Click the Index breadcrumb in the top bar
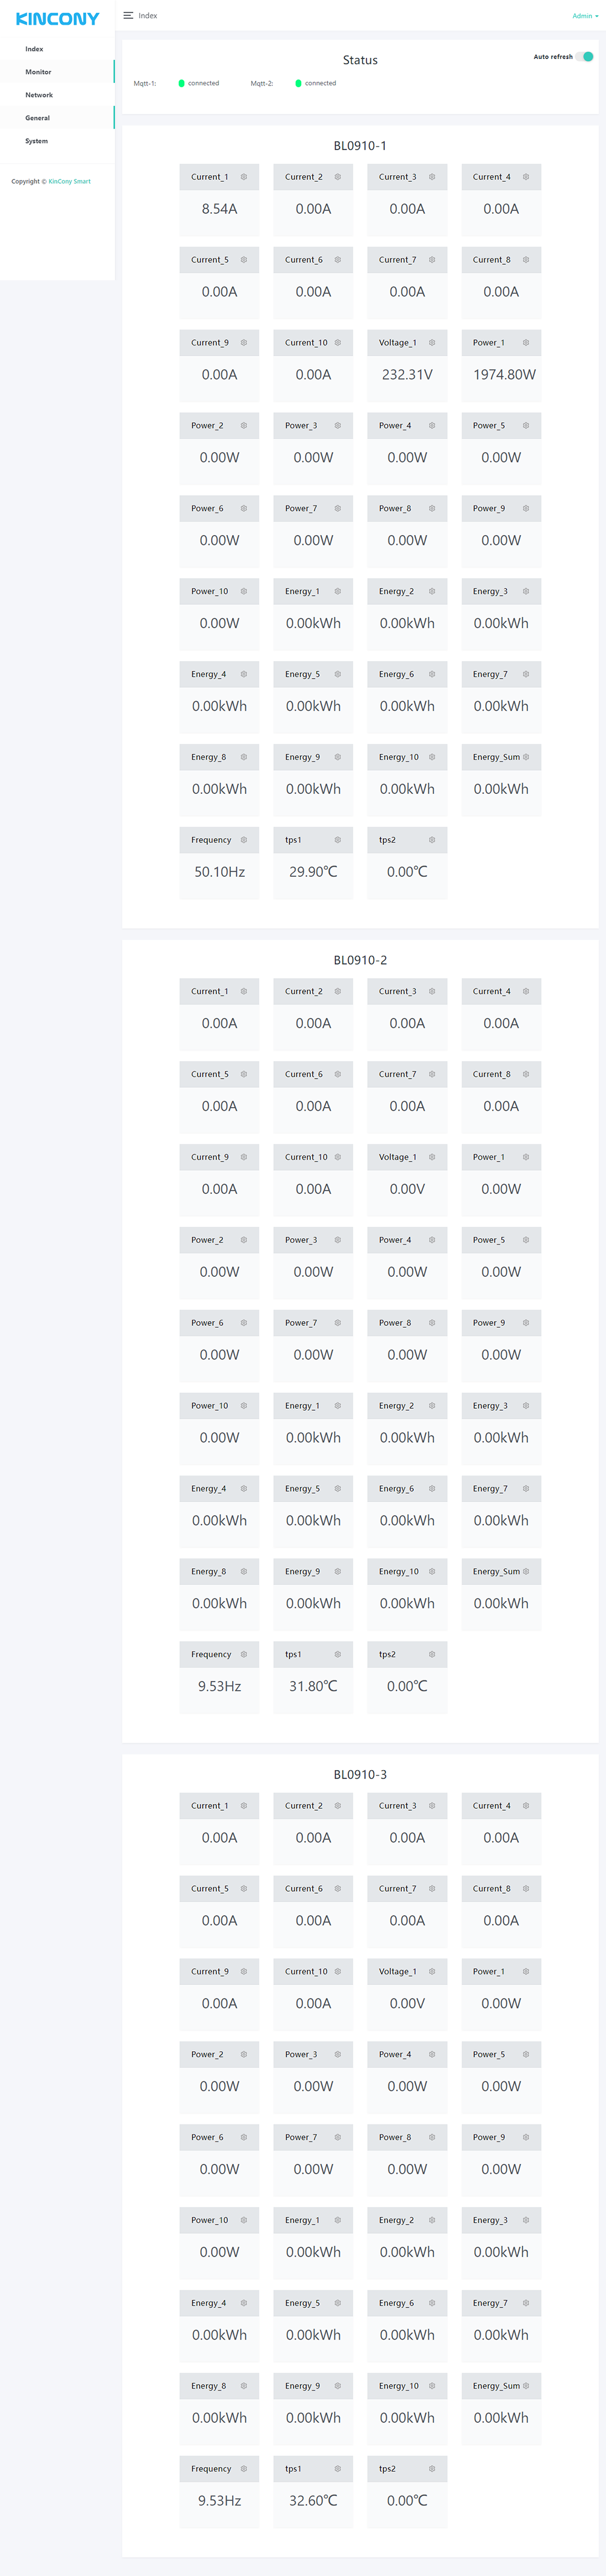This screenshot has height=2576, width=606. pyautogui.click(x=148, y=16)
